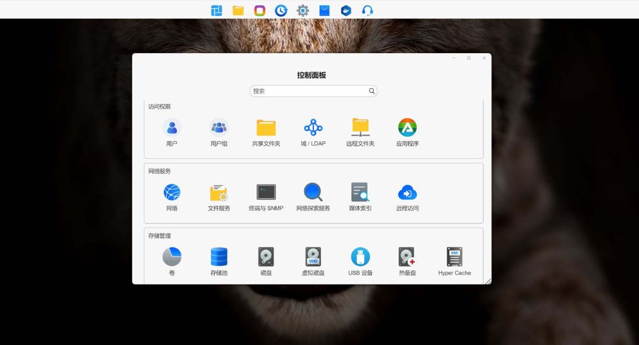The height and width of the screenshot is (345, 639).
Task: Click the resize grip at window corner
Action: point(488,281)
